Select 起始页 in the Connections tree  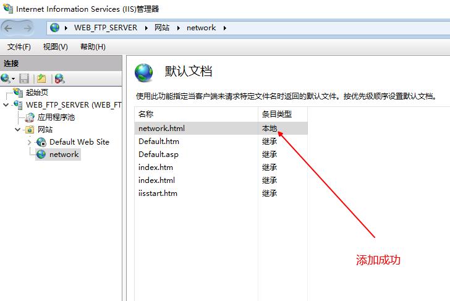point(36,92)
